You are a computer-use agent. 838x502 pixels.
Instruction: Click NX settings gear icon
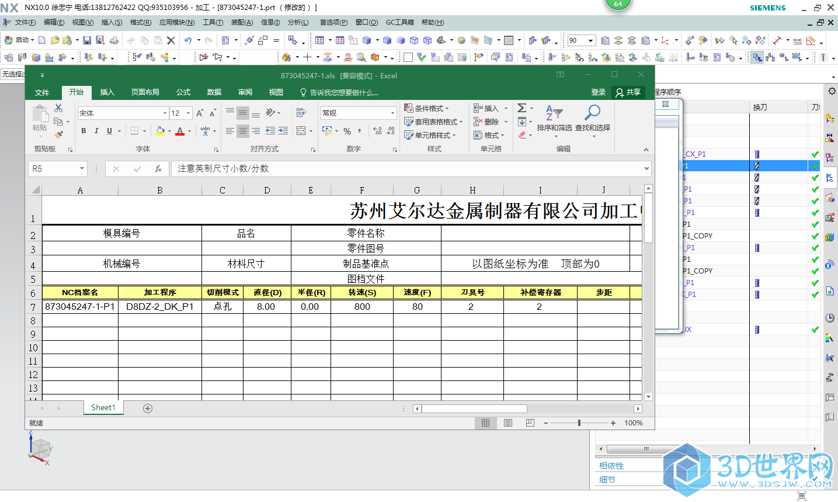832,91
